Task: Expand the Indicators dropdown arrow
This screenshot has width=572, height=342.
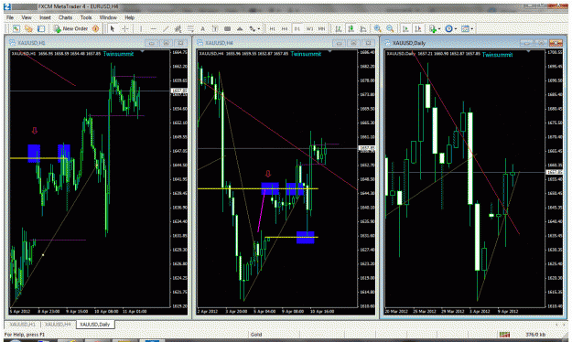Action: pyautogui.click(x=439, y=28)
